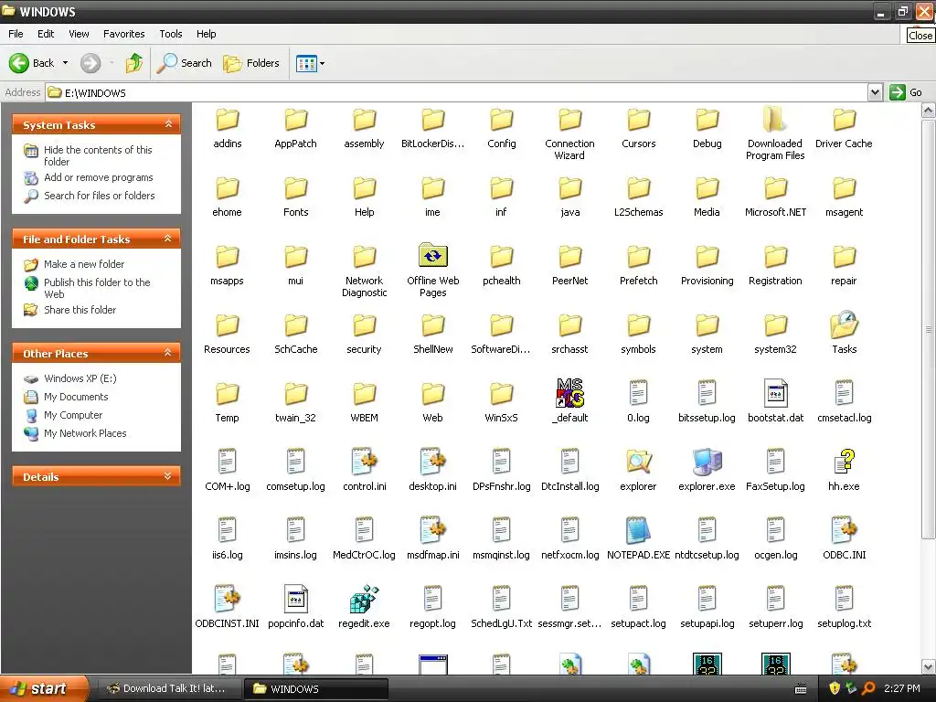Image resolution: width=936 pixels, height=702 pixels.
Task: Open the Help menu
Action: coord(206,34)
